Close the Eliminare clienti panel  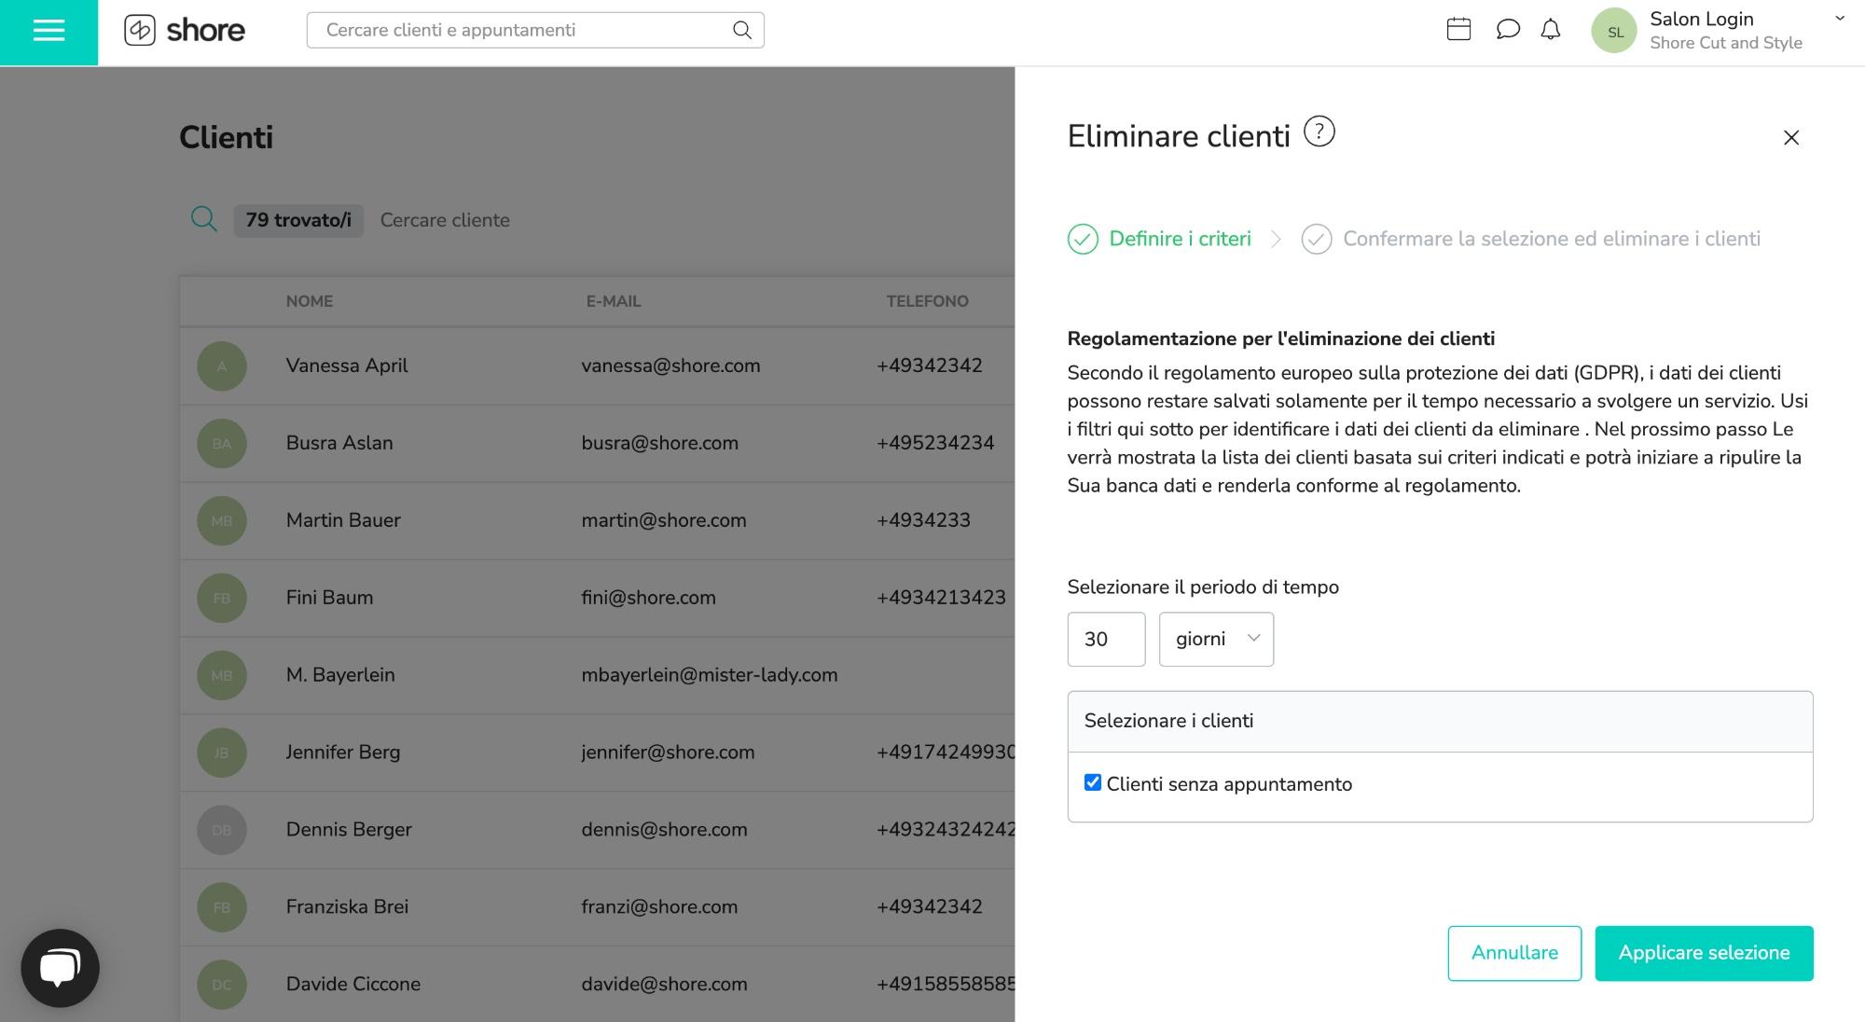coord(1790,138)
